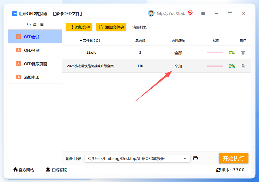Screen dimensions: 259x182
Task: Open the OFD提取页面 tab
Action: pos(35,64)
